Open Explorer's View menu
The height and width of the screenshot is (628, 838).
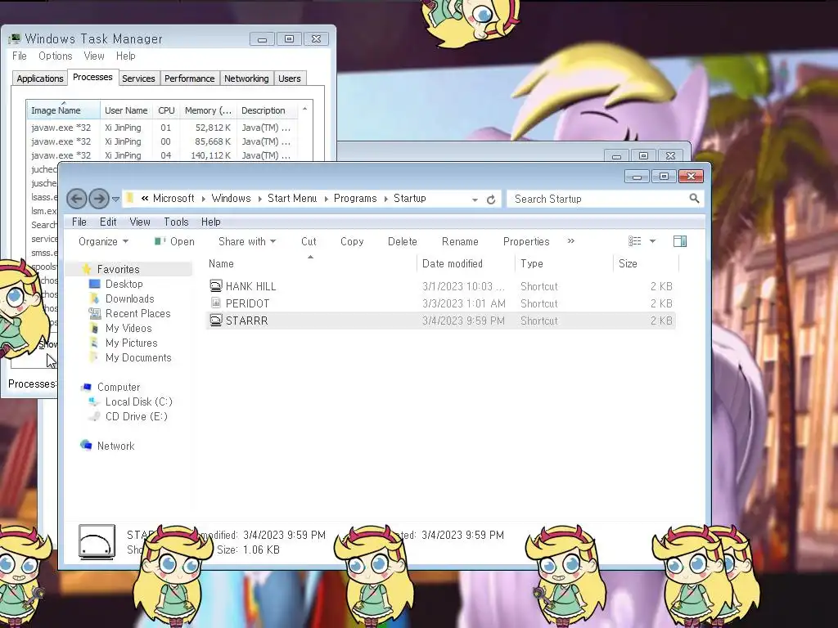(x=139, y=222)
